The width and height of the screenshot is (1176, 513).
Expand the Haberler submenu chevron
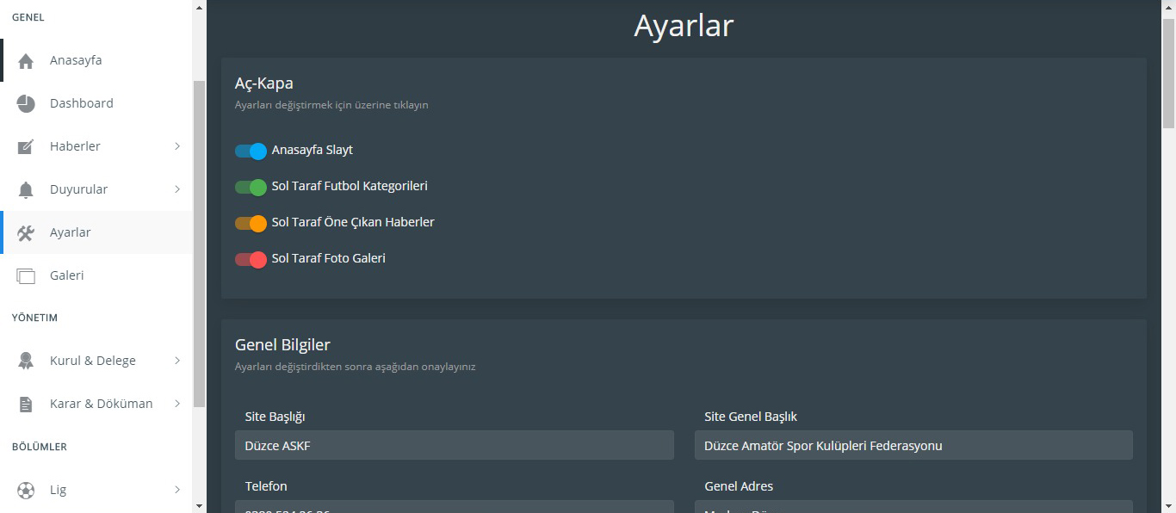177,146
